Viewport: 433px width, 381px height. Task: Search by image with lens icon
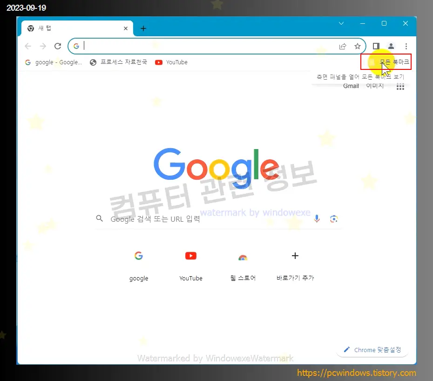[x=334, y=219]
